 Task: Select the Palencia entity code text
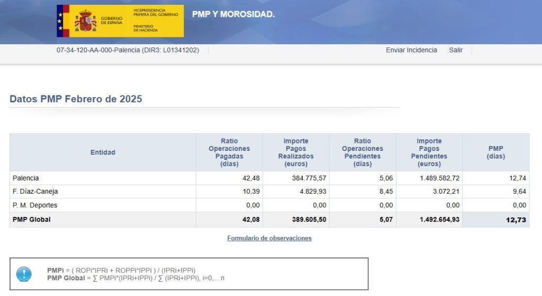(128, 50)
